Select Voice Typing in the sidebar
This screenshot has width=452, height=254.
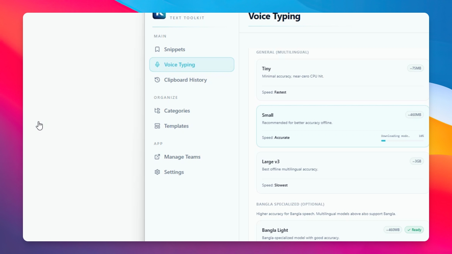coord(192,65)
